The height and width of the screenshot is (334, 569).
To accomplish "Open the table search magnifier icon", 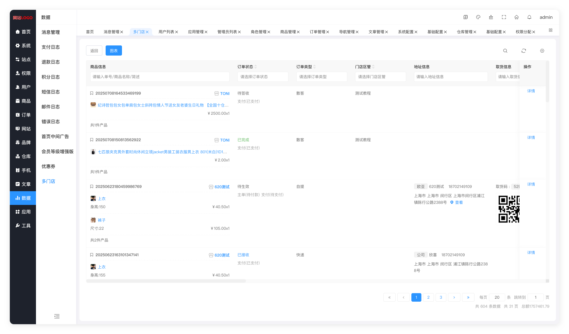I will [505, 51].
